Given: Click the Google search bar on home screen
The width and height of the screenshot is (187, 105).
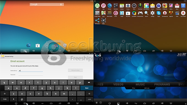Looking at the screenshot, I should click(47, 4).
